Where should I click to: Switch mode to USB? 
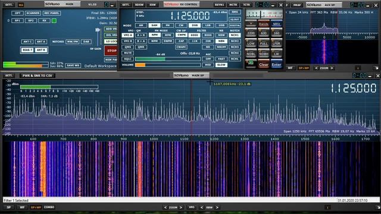221,25
